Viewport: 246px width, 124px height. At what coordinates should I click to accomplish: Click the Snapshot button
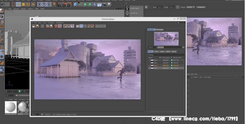tap(201, 7)
